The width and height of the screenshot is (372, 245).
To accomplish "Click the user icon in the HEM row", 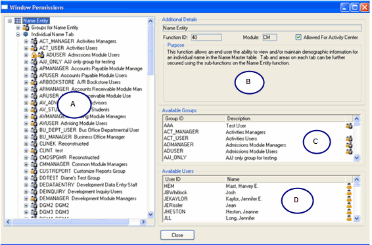I will 349,186.
